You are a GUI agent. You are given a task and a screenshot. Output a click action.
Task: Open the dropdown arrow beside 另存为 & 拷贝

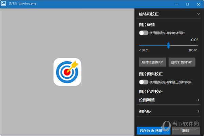point(168,131)
